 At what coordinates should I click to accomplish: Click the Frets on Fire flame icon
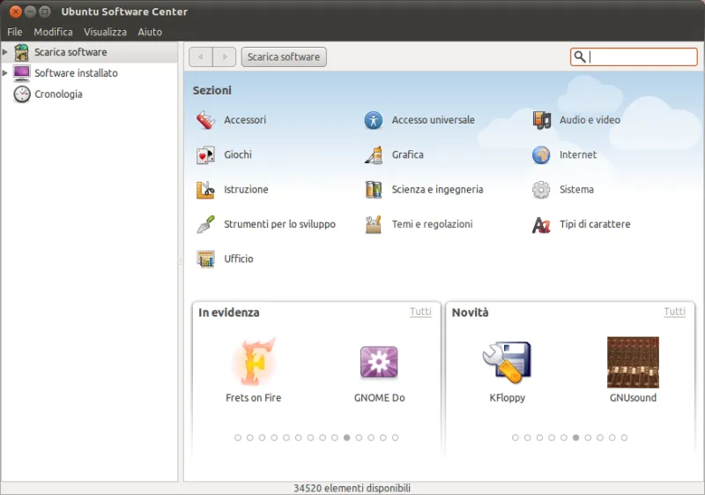pyautogui.click(x=254, y=362)
